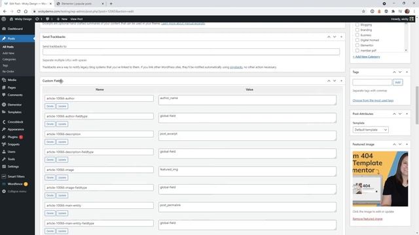The width and height of the screenshot is (419, 235).
Task: Click the page vertical scrollbar
Action: click(417, 105)
